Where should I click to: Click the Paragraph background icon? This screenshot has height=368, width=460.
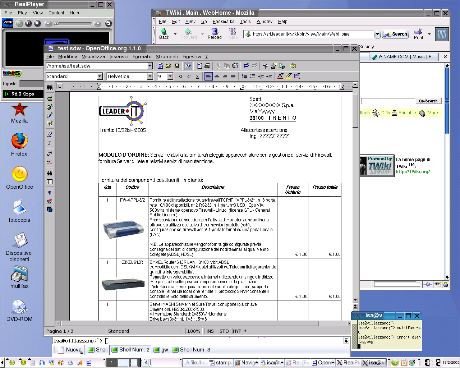[x=297, y=76]
